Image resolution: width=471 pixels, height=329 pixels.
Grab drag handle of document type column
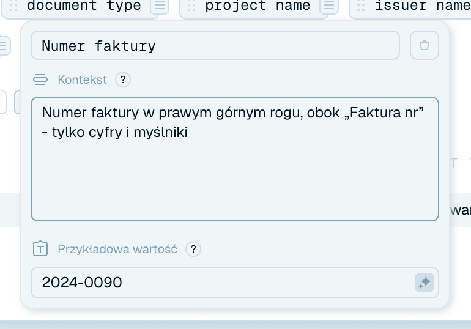tap(13, 6)
